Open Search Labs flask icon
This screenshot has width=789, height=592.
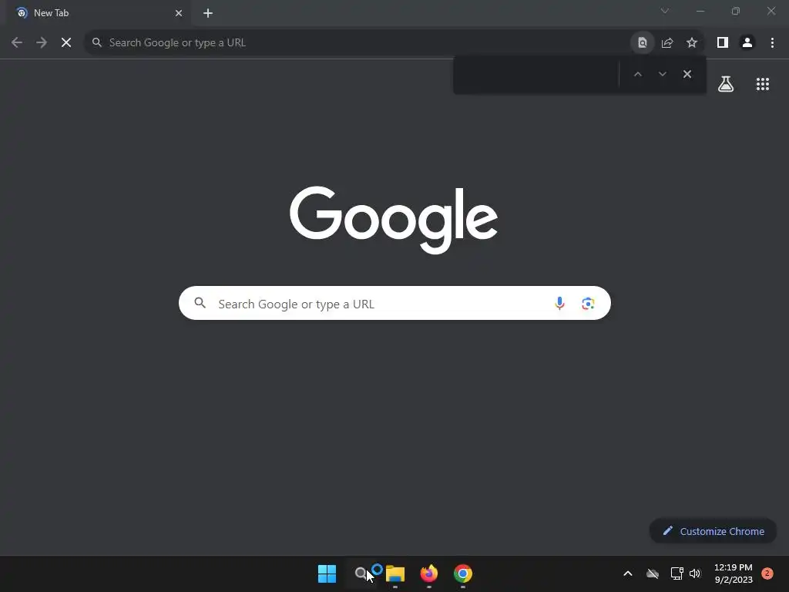coord(726,84)
